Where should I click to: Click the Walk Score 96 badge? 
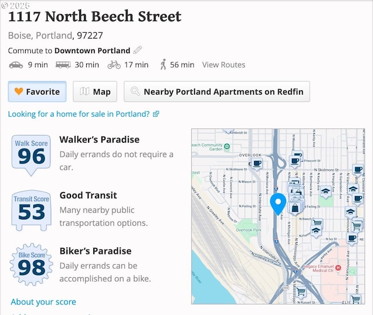tap(31, 155)
